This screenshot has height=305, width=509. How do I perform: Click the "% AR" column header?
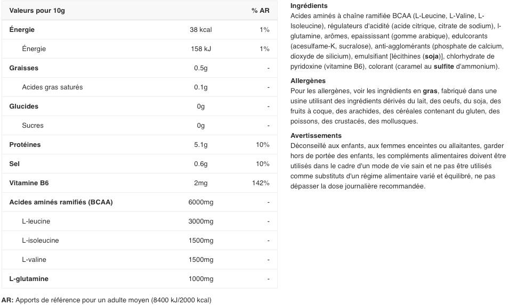click(260, 11)
